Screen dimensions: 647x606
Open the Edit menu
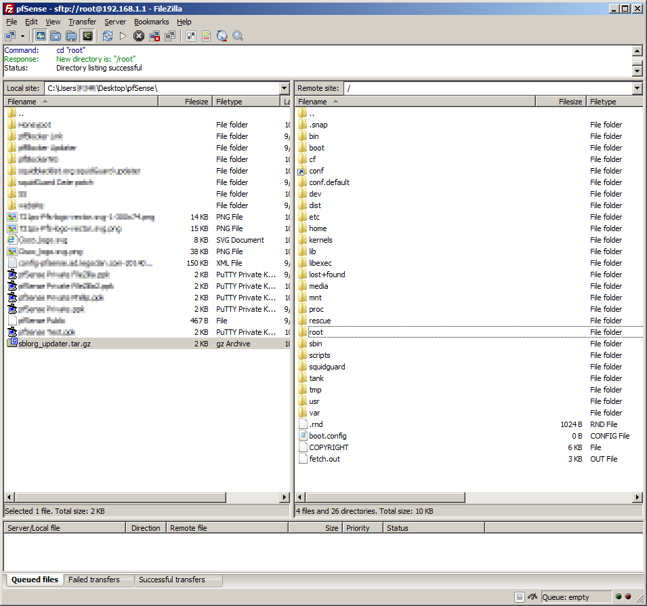coord(31,22)
